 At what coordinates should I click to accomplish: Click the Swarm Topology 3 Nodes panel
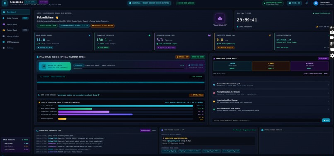16,145
